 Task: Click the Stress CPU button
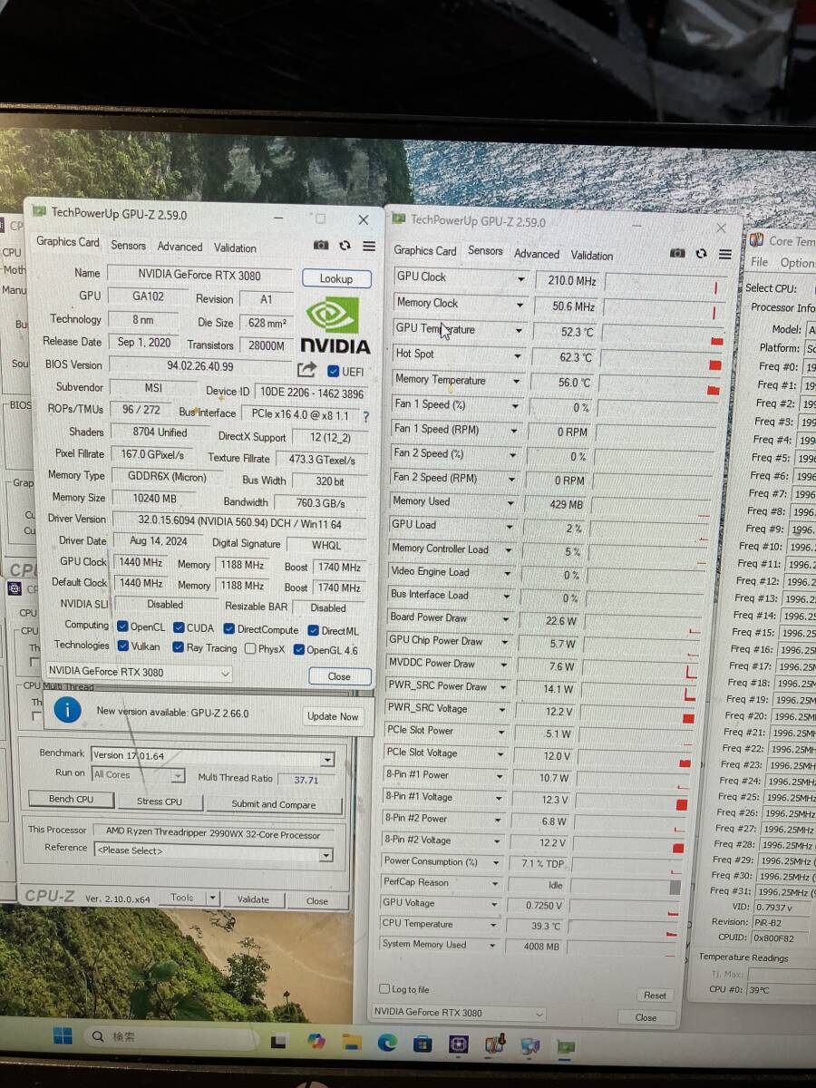(x=160, y=801)
